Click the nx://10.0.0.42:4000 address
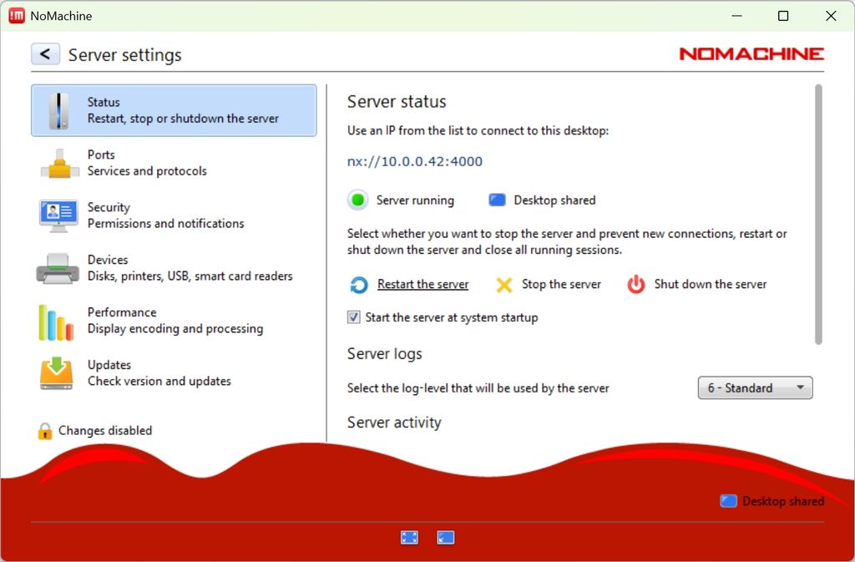 [x=414, y=161]
